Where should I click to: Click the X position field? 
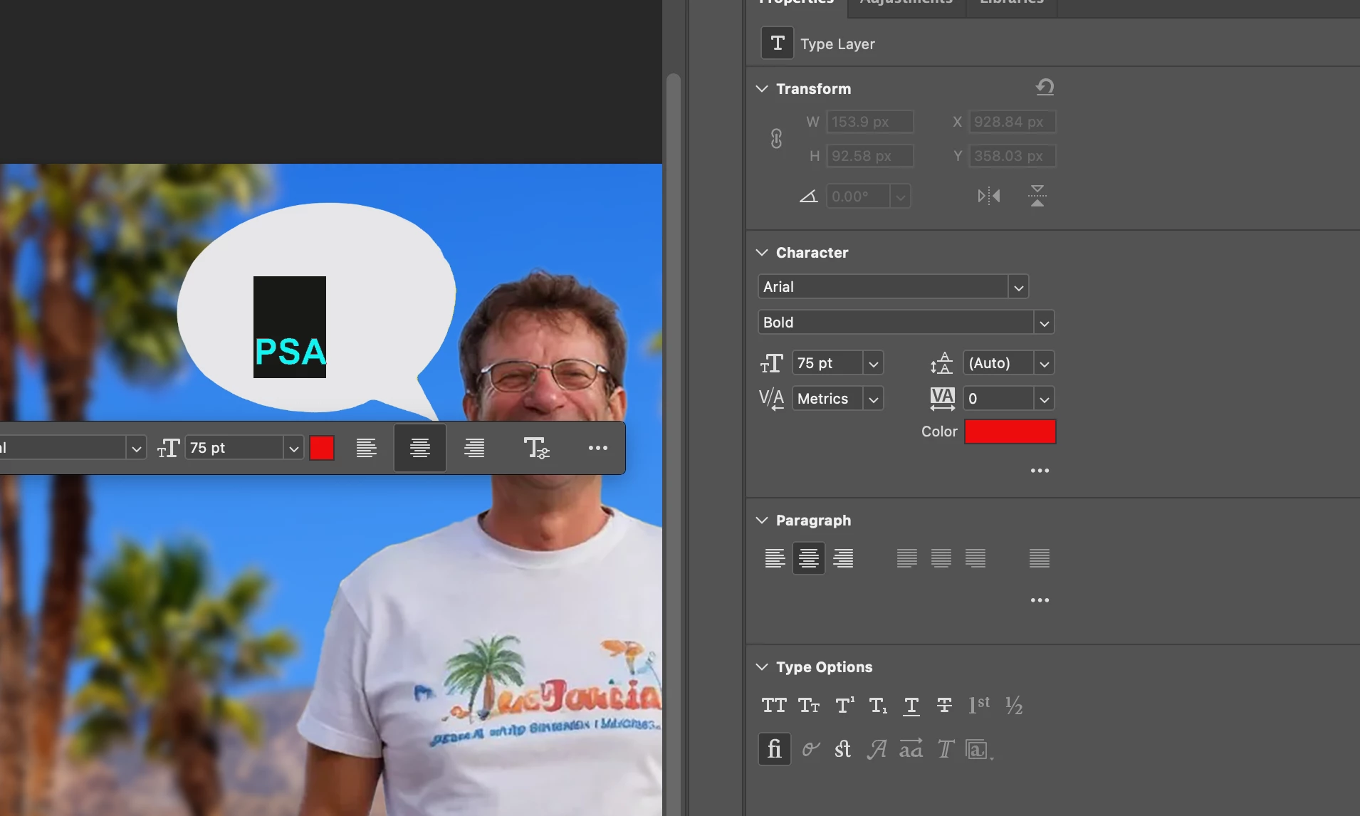[1013, 122]
